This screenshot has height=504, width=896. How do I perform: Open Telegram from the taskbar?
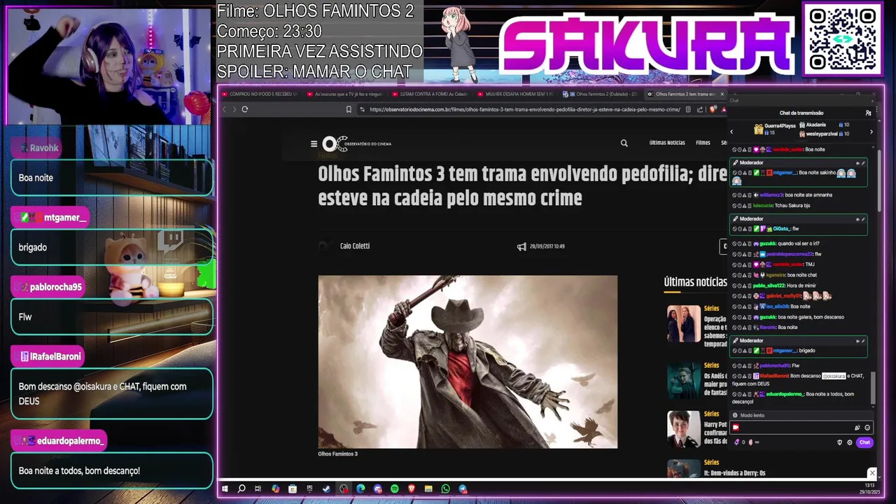[463, 489]
